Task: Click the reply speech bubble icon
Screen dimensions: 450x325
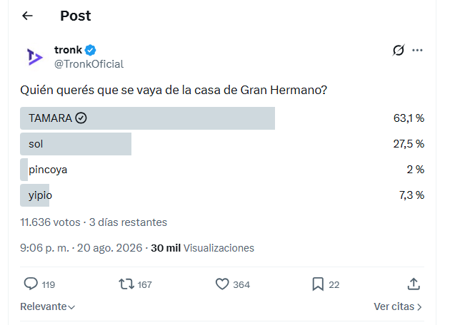Action: (31, 284)
